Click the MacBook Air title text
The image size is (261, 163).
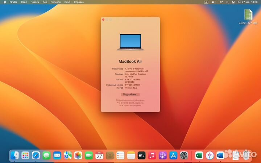coord(130,62)
